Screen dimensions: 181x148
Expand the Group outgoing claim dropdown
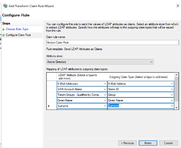click(x=172, y=95)
